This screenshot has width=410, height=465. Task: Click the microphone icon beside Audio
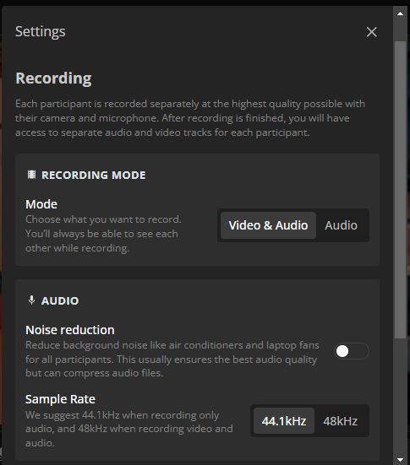pos(31,300)
